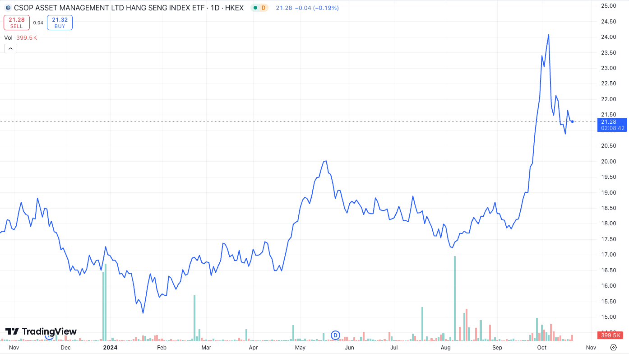
Task: Click the 15.00 price axis label
Action: point(609,317)
